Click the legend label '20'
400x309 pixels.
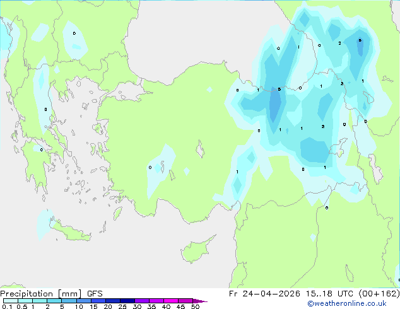point(108,306)
